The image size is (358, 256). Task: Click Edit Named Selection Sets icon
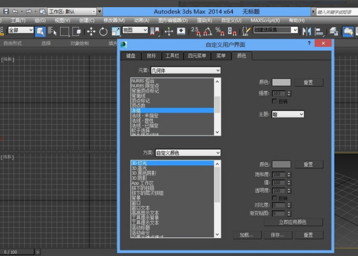246,31
